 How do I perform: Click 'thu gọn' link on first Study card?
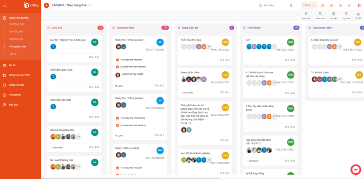coord(119,86)
